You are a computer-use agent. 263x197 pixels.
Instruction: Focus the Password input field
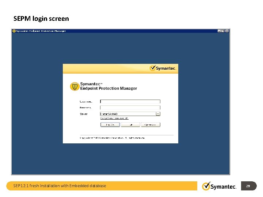click(x=130, y=108)
